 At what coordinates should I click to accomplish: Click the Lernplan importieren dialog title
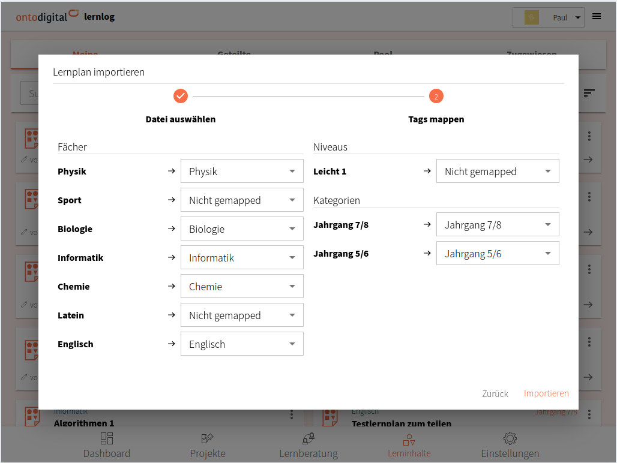coord(99,72)
